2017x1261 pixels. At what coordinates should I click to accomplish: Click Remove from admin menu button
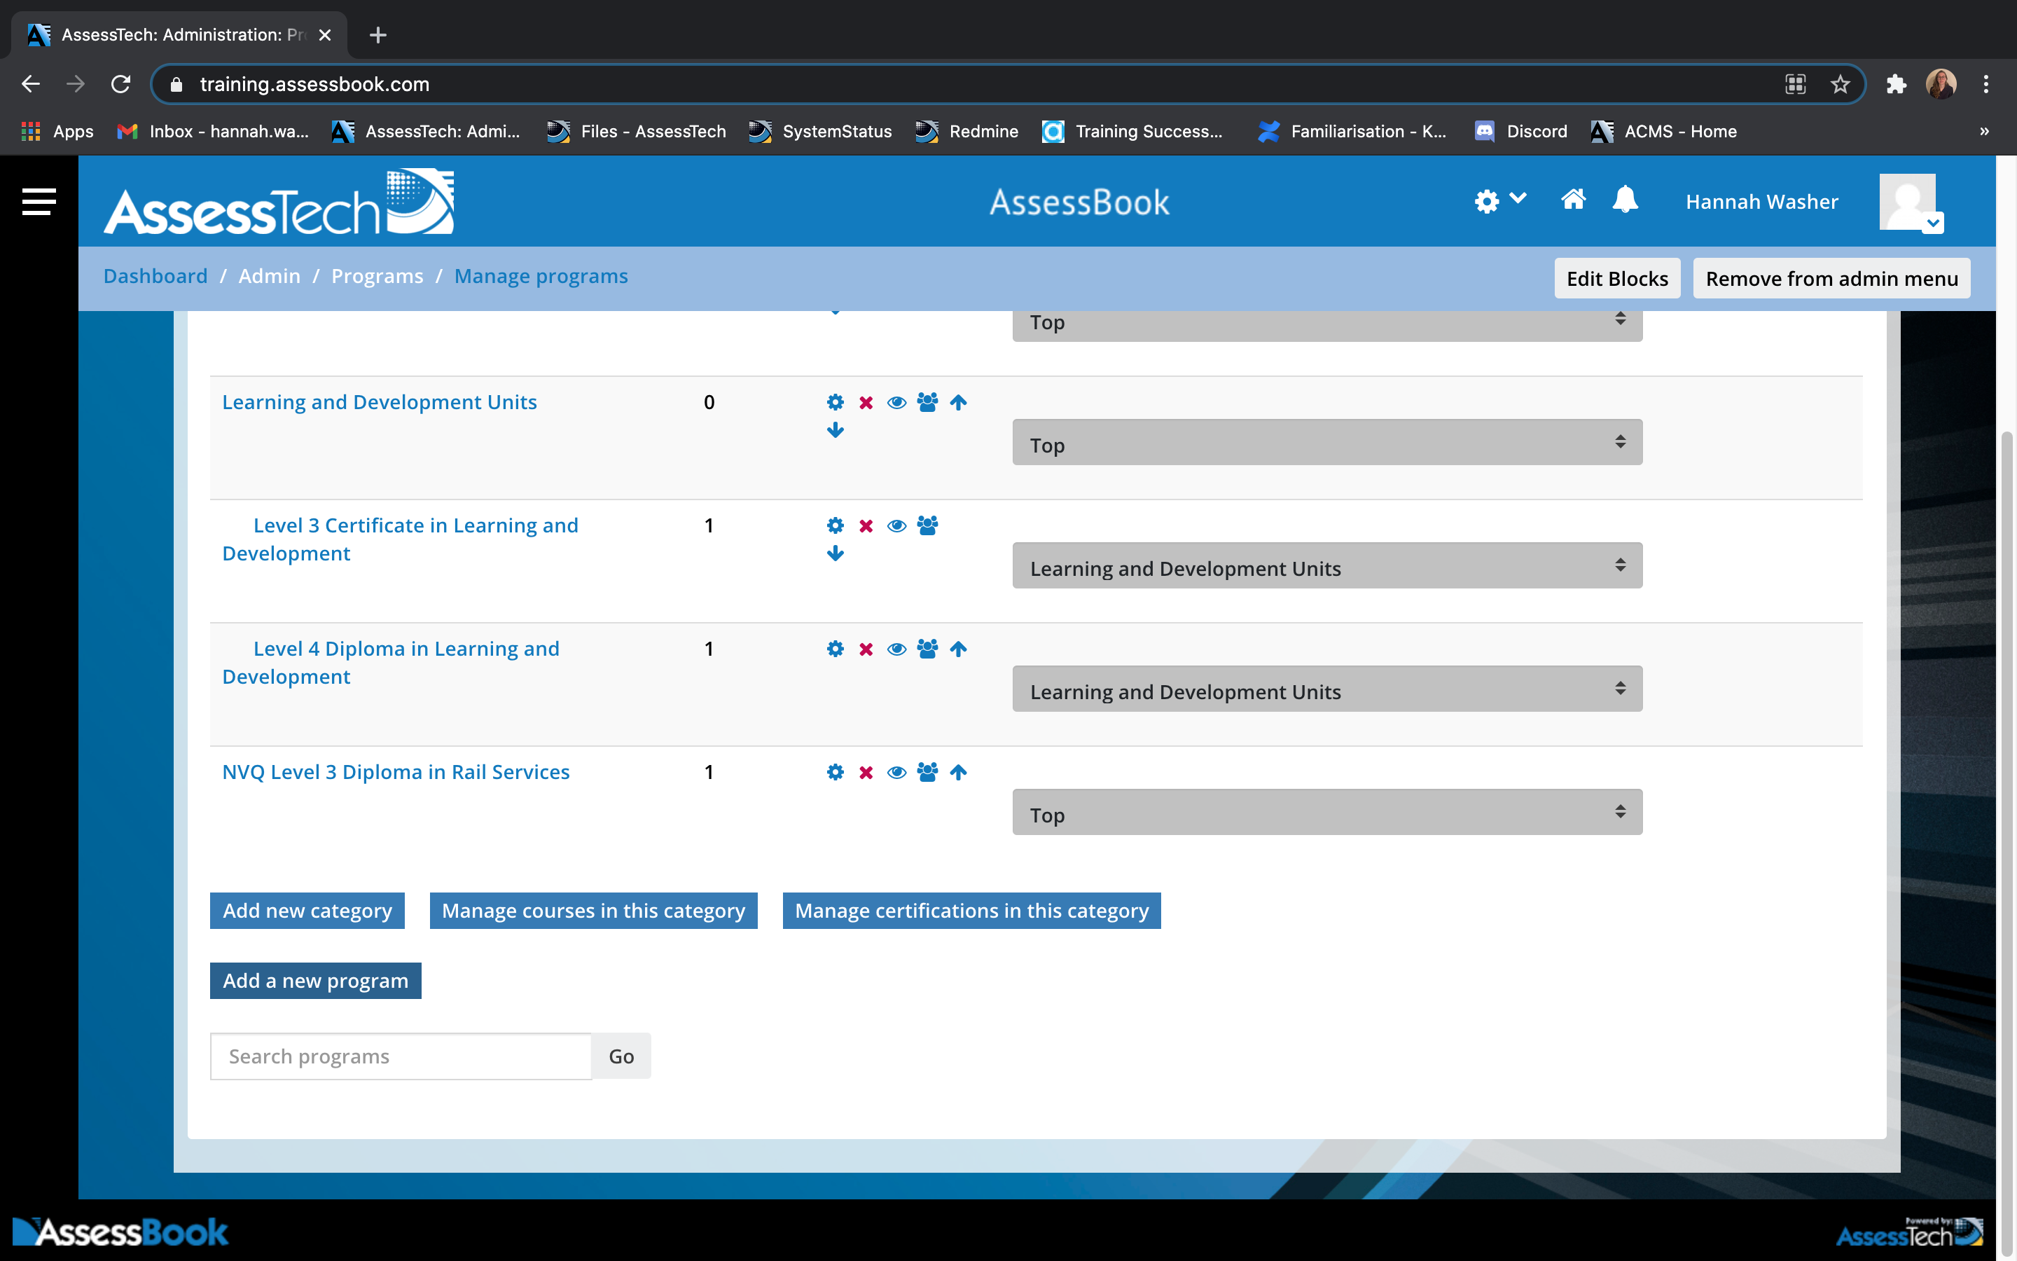point(1831,279)
